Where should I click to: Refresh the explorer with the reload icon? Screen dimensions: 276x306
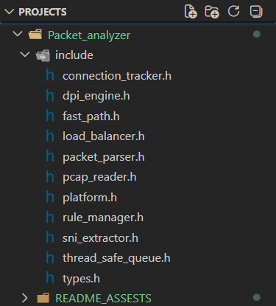click(x=233, y=11)
